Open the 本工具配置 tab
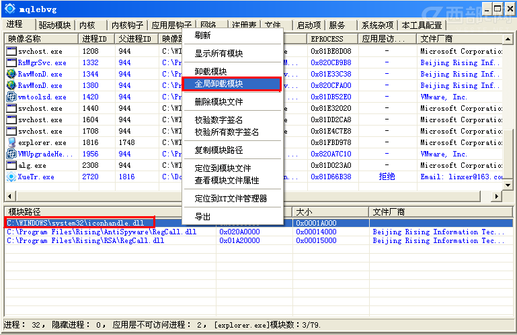The height and width of the screenshot is (335, 517). coord(422,26)
